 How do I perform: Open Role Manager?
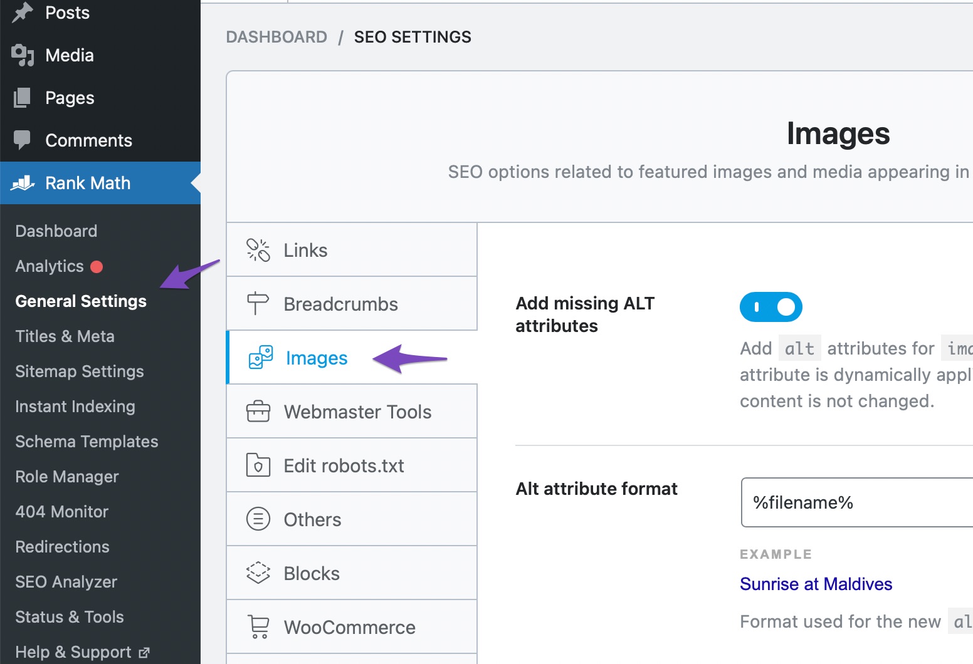click(67, 477)
